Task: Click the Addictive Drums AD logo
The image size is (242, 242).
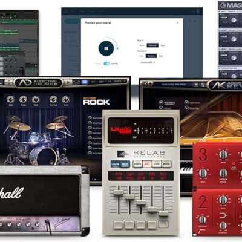Action: click(26, 82)
